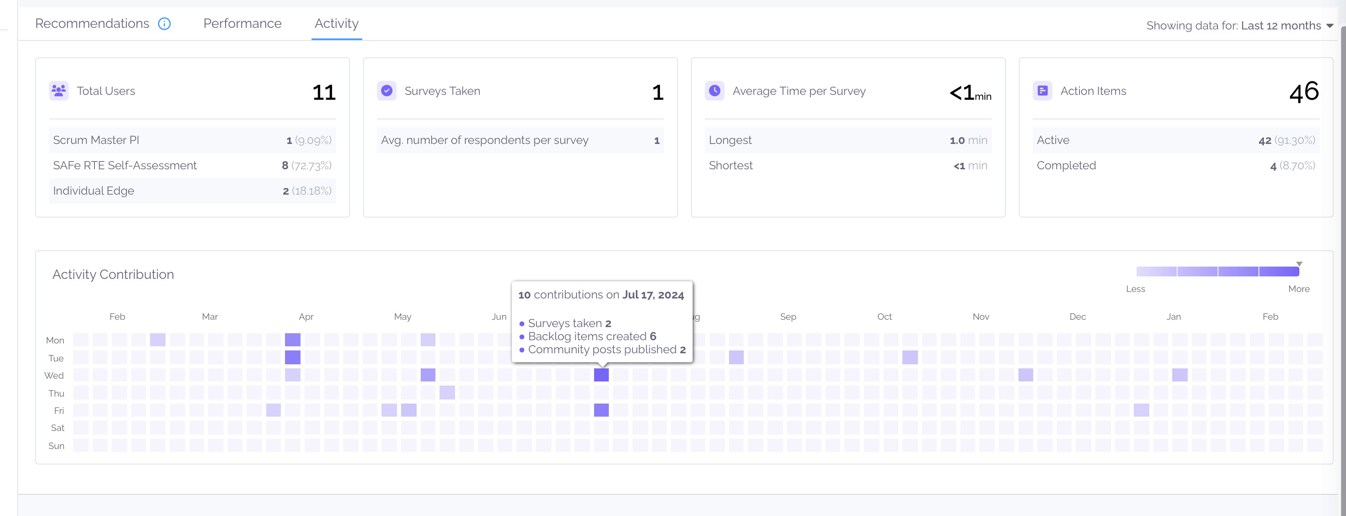Select the shaded Tuesday cell in August
Image resolution: width=1346 pixels, height=516 pixels.
(x=736, y=357)
